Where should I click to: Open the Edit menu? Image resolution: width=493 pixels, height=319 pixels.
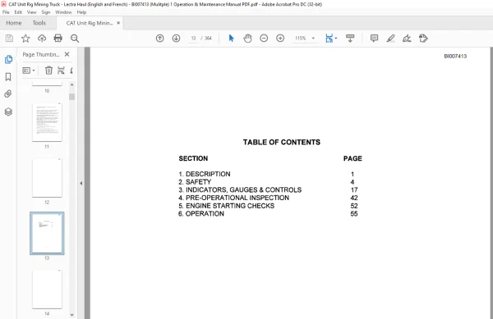pos(18,12)
